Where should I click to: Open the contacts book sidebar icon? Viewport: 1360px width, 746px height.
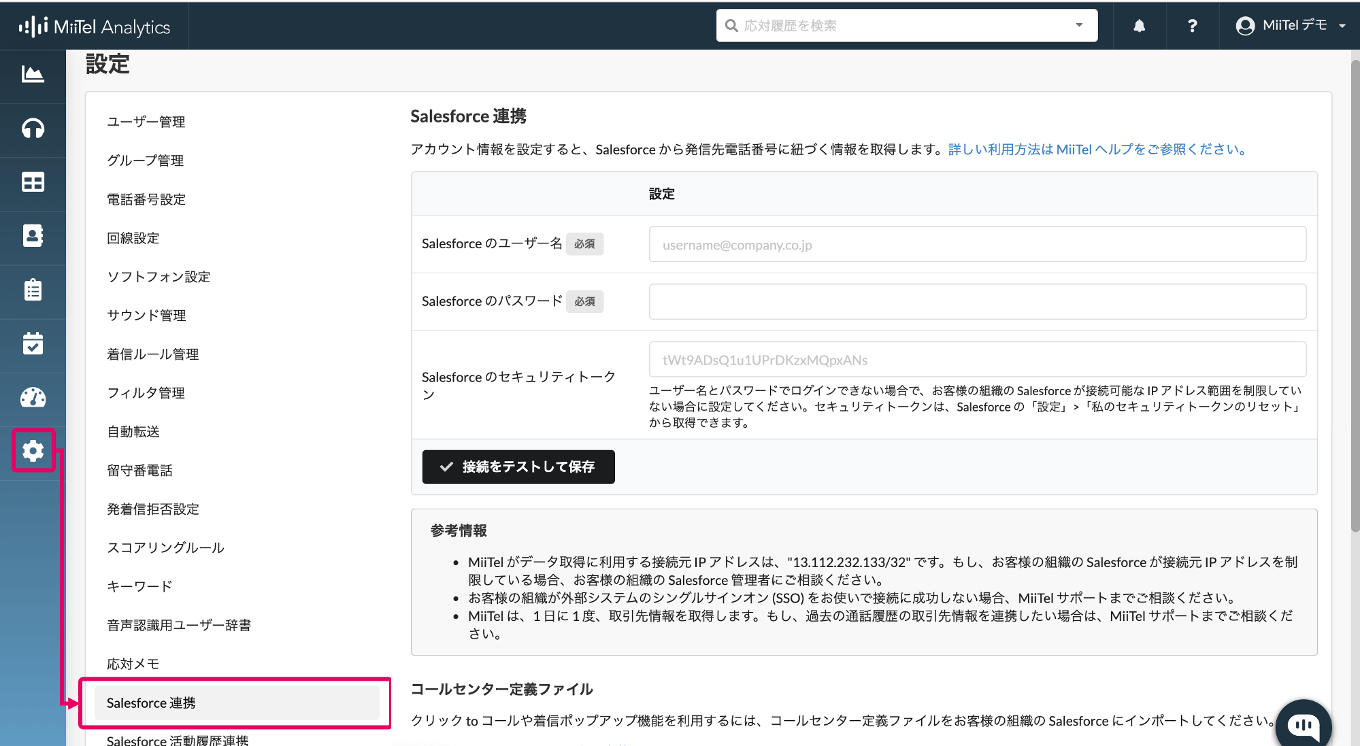(x=33, y=236)
